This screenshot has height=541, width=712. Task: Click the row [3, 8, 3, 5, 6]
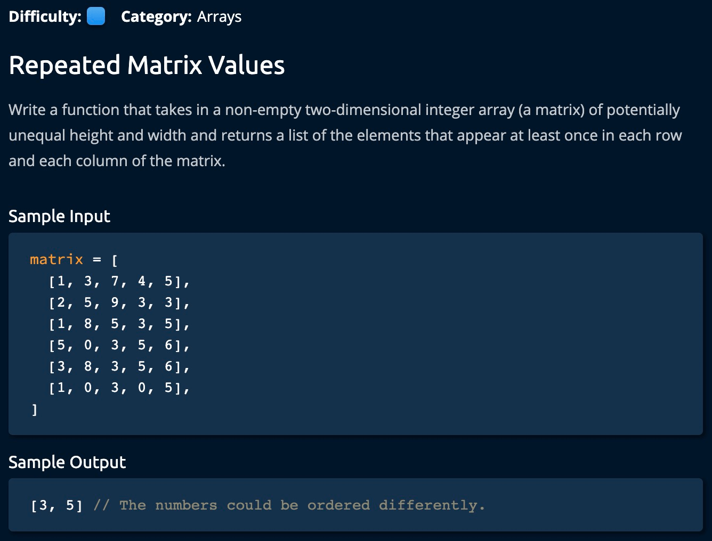119,366
